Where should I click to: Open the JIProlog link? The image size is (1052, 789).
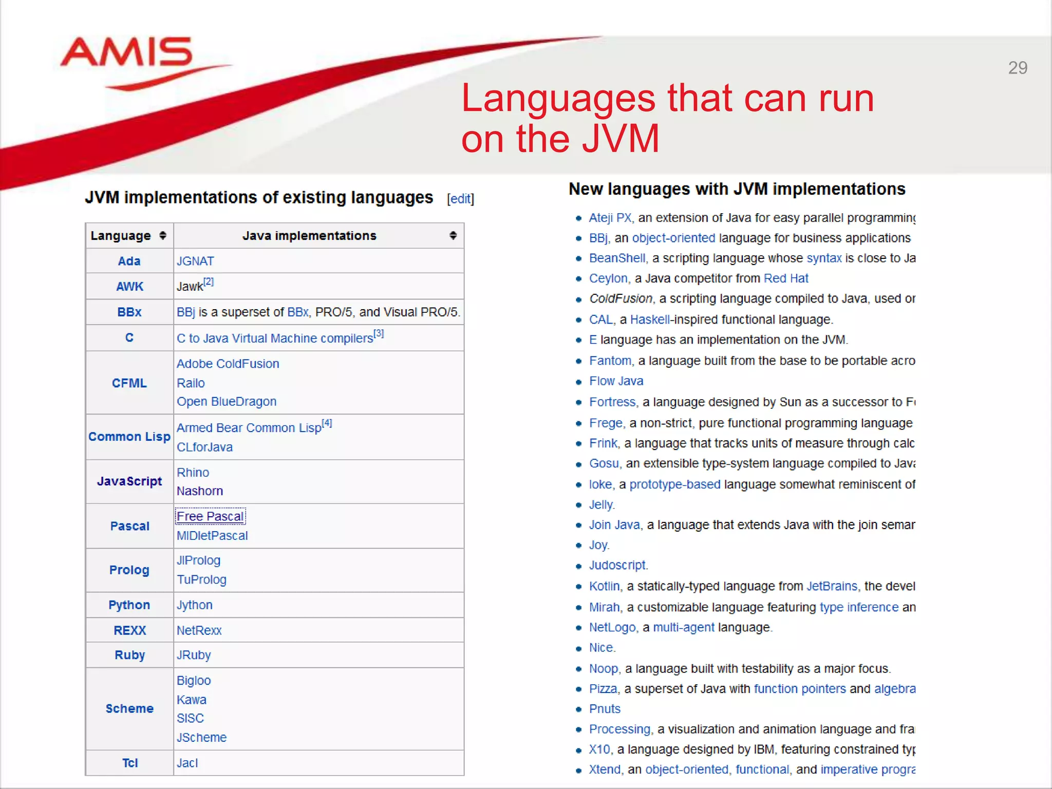click(x=198, y=560)
